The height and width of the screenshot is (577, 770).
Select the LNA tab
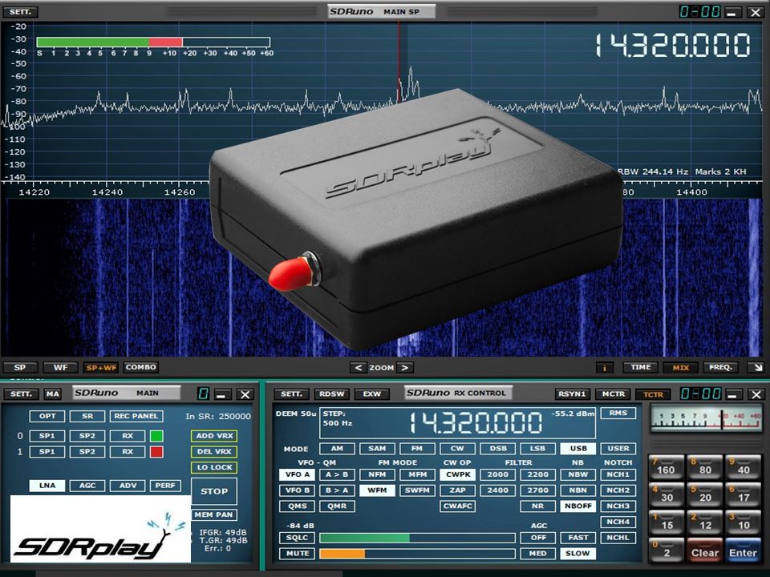(x=47, y=486)
